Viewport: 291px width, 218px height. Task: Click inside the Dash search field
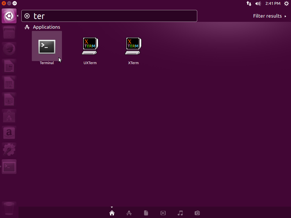(109, 16)
